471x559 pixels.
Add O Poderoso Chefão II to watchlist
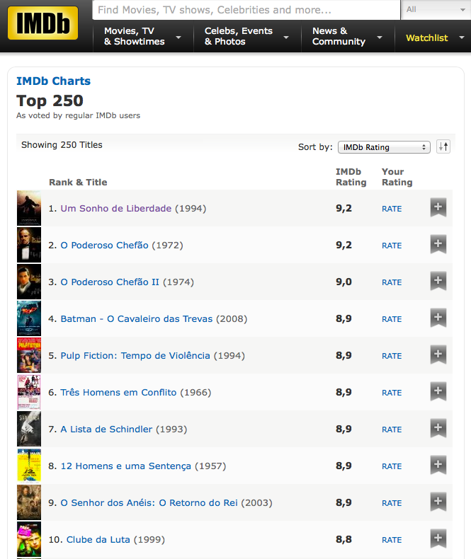coord(438,282)
